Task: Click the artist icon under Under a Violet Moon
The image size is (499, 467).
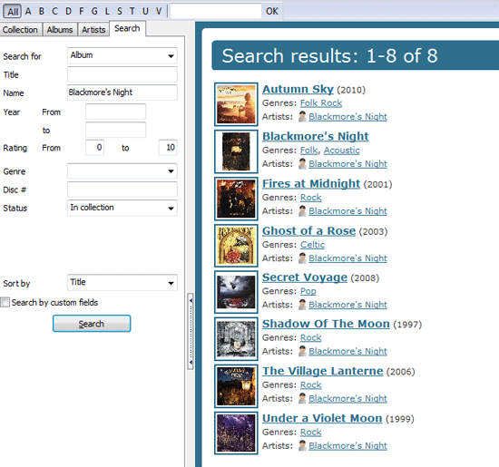Action: [302, 445]
